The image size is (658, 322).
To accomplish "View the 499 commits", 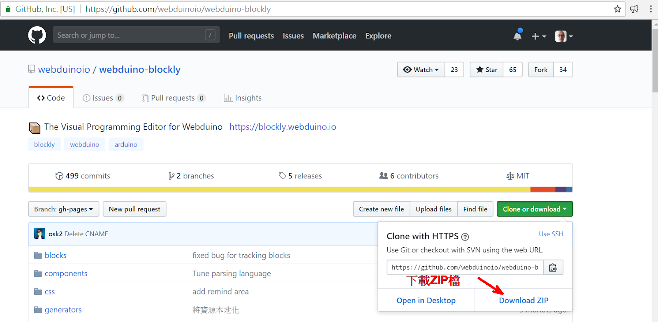I will (x=83, y=176).
